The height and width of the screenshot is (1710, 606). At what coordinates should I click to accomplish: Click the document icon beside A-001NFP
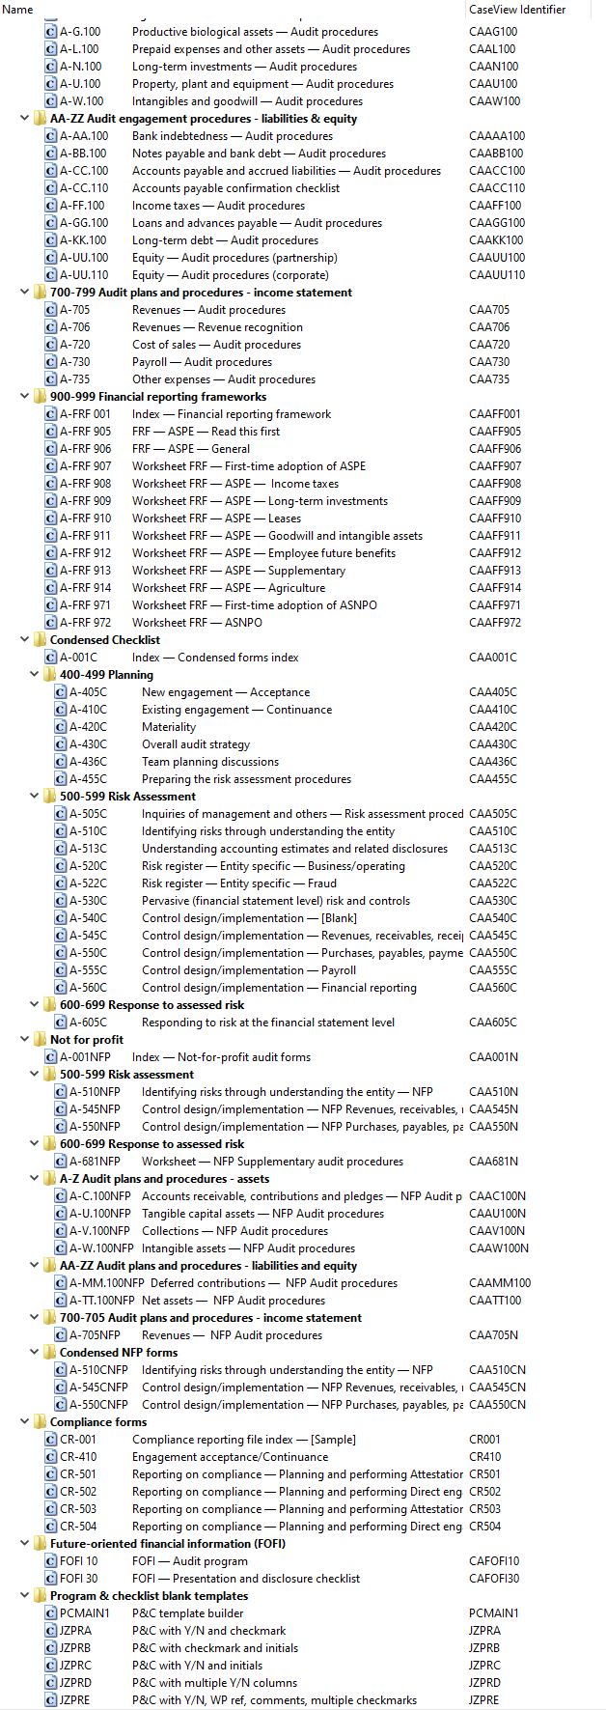[x=50, y=1057]
